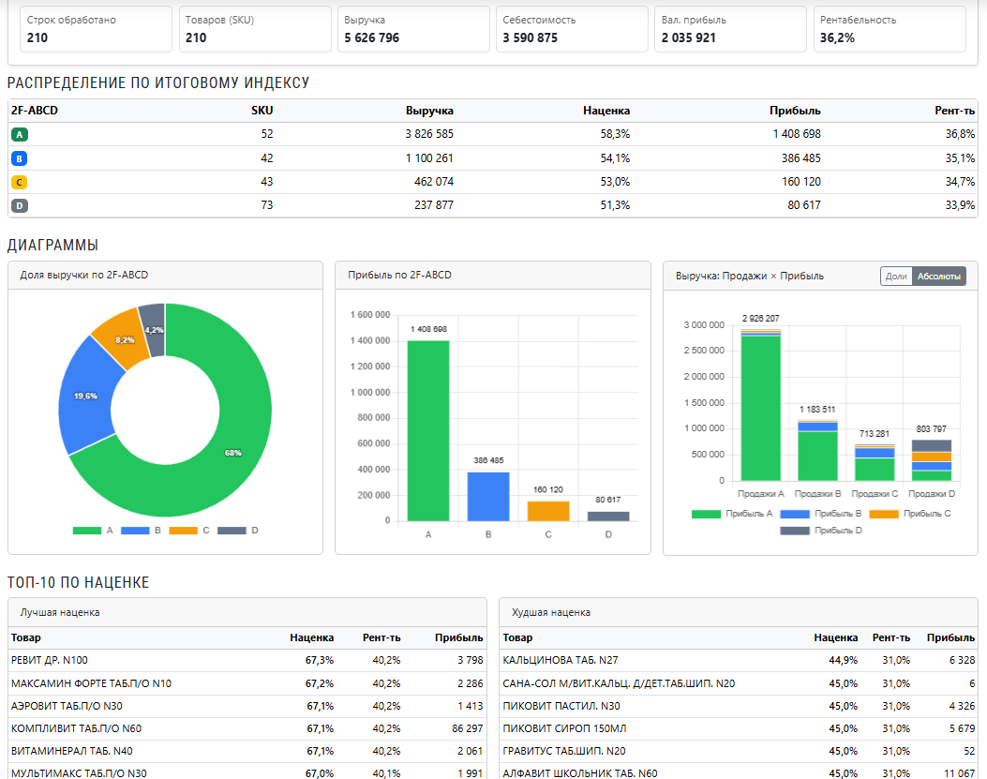This screenshot has width=987, height=779.
Task: Click the SKU column header
Action: [262, 111]
